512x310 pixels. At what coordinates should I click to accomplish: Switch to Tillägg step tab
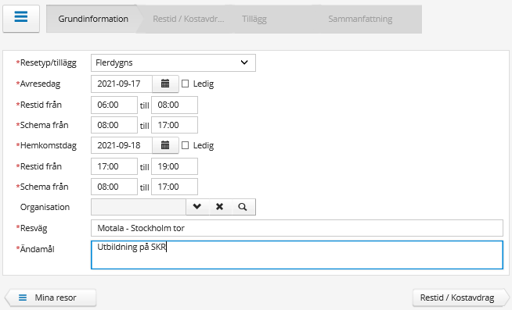(254, 19)
